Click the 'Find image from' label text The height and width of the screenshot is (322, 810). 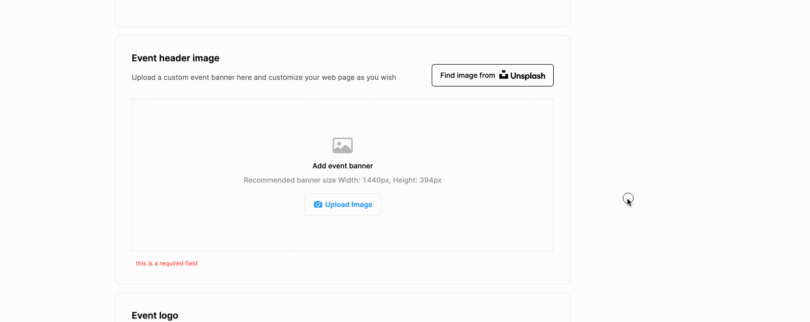(467, 75)
